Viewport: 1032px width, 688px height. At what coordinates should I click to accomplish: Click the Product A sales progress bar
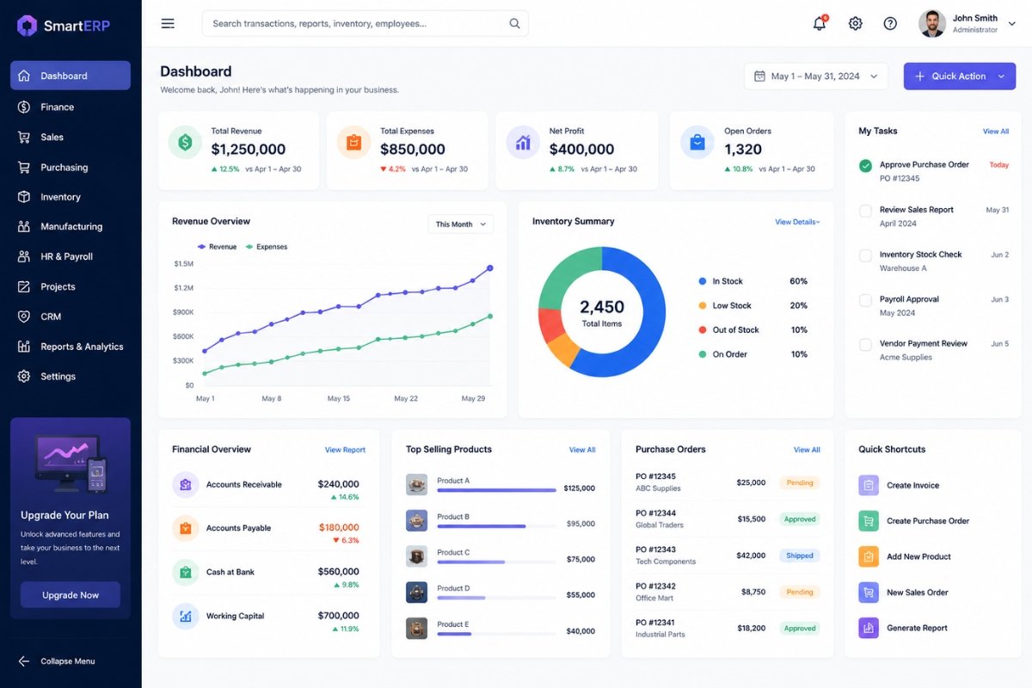[x=496, y=490]
